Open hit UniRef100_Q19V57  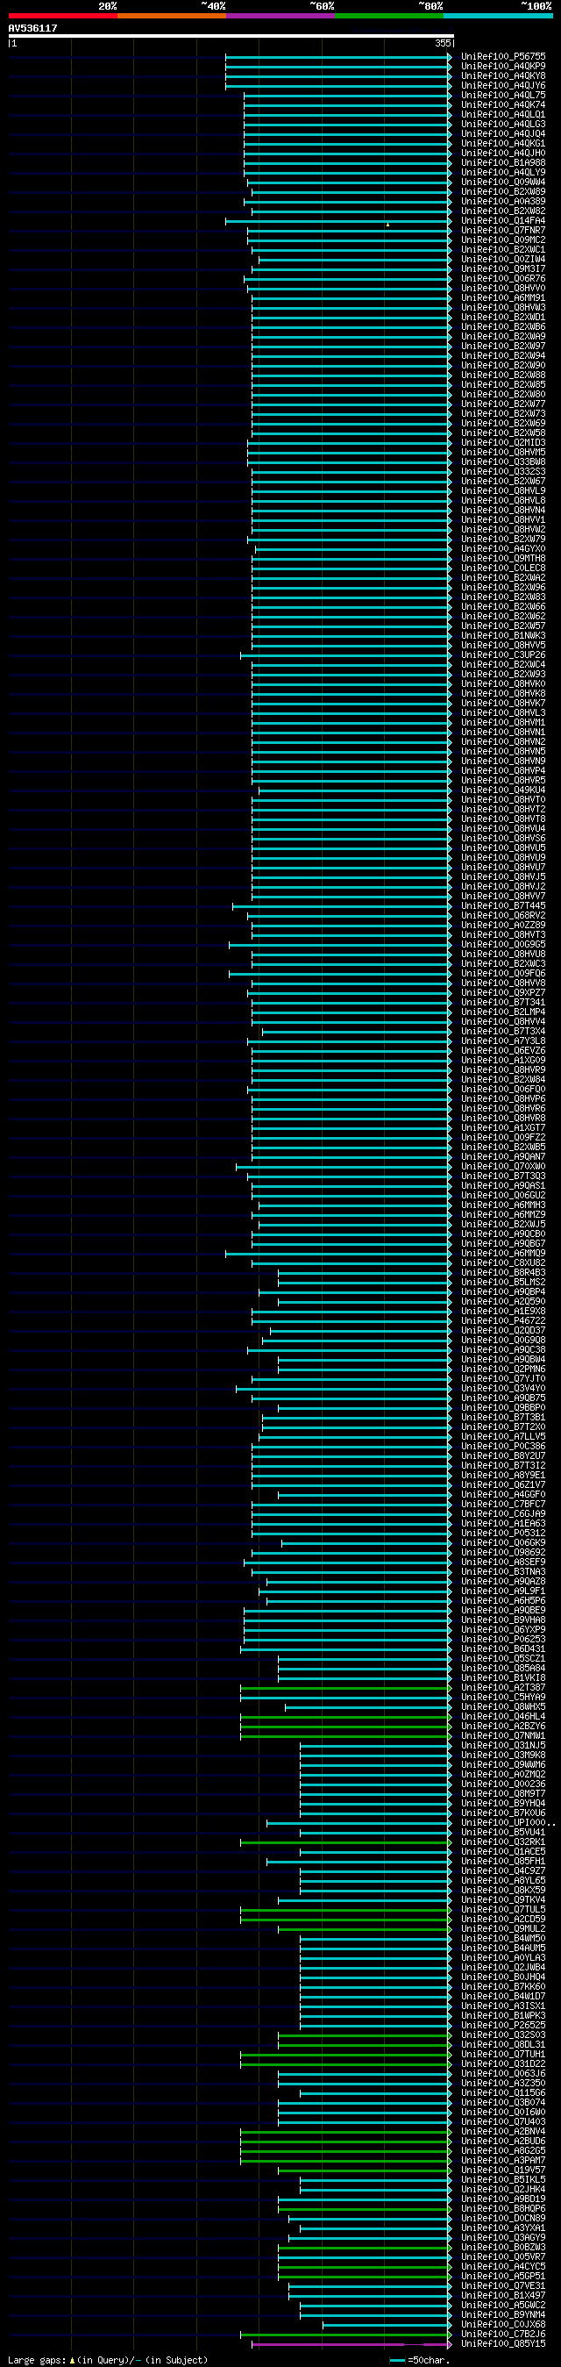click(503, 2170)
